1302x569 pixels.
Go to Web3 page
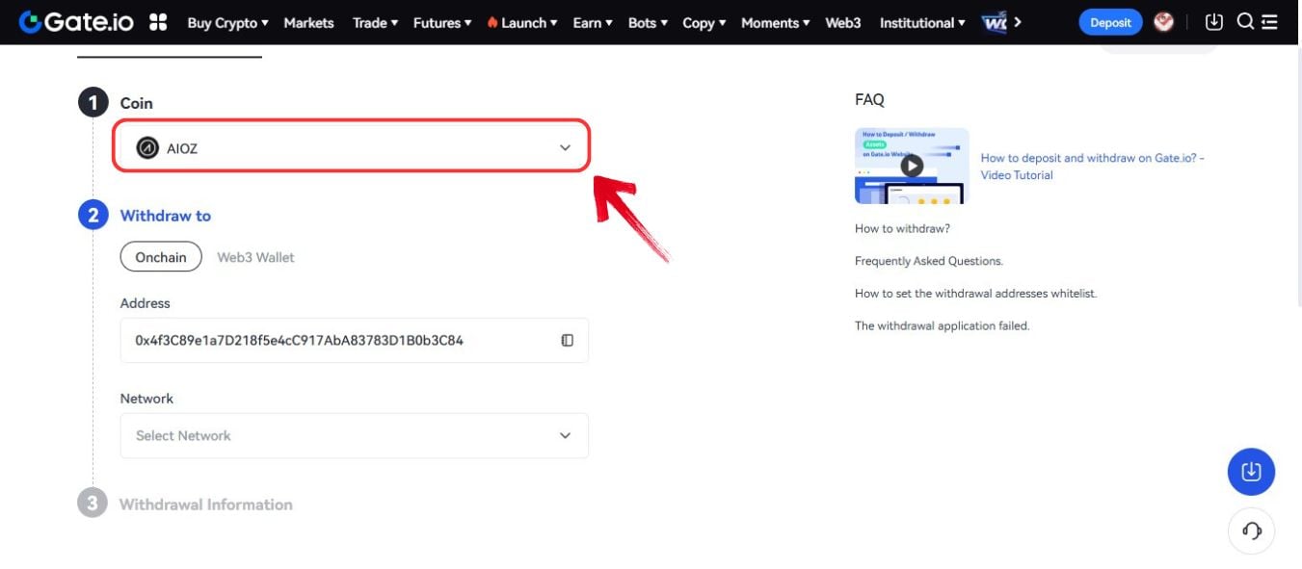coord(843,22)
